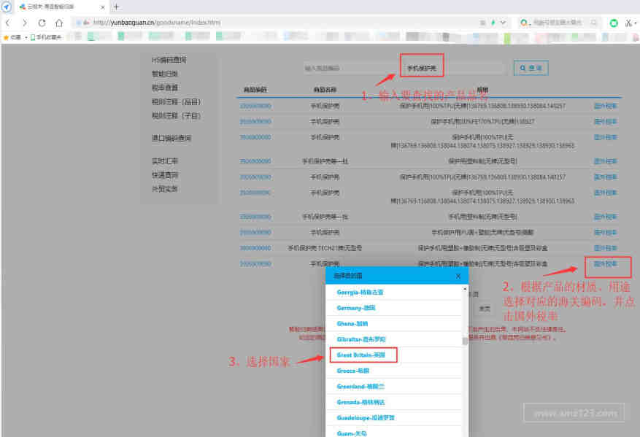The image size is (640, 437).
Task: Open 税率查询 in the left sidebar
Action: point(165,88)
